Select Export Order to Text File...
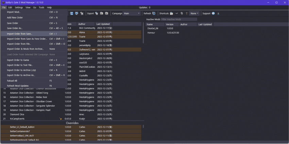289x144 pixels. click(x=34, y=65)
